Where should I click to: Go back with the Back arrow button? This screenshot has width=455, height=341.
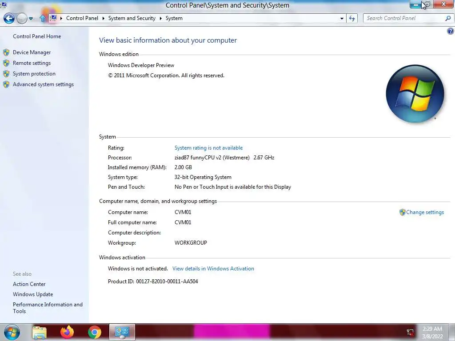coord(9,18)
